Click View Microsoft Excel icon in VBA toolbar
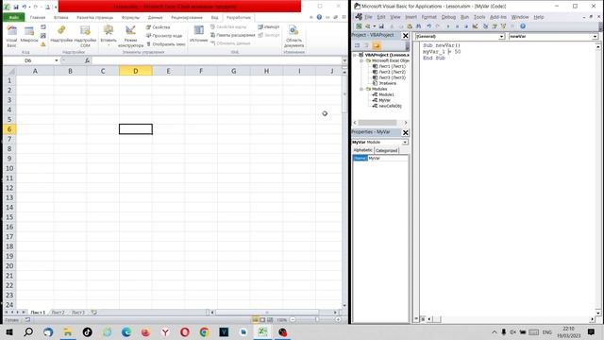 coord(359,26)
